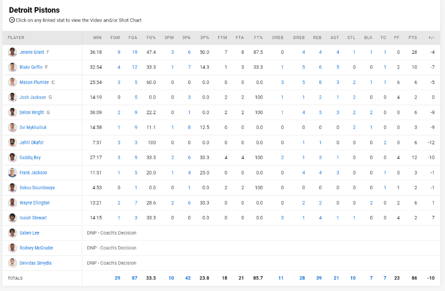Open the Saben Lee name link
This screenshot has height=291, width=445.
click(x=30, y=233)
